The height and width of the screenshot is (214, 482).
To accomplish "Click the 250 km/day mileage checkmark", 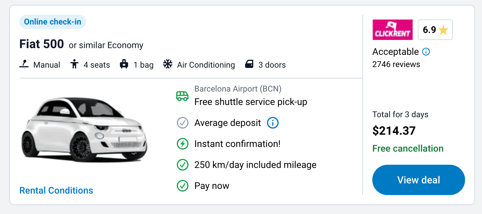I will tap(183, 165).
